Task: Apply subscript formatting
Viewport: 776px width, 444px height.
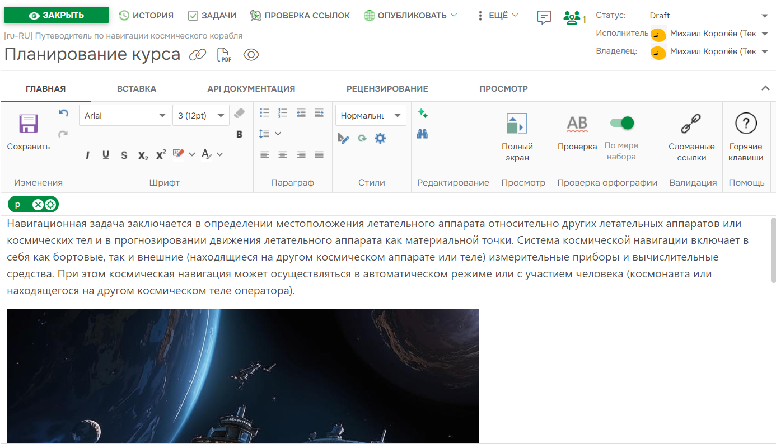Action: (x=143, y=155)
